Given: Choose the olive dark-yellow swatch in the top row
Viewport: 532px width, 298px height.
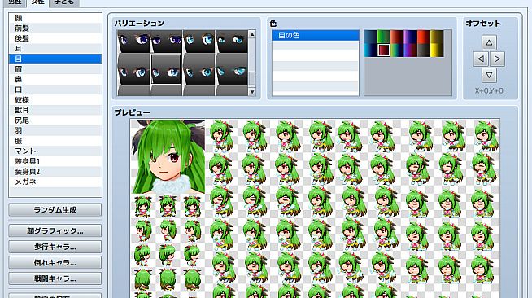Looking at the screenshot, I should [437, 37].
